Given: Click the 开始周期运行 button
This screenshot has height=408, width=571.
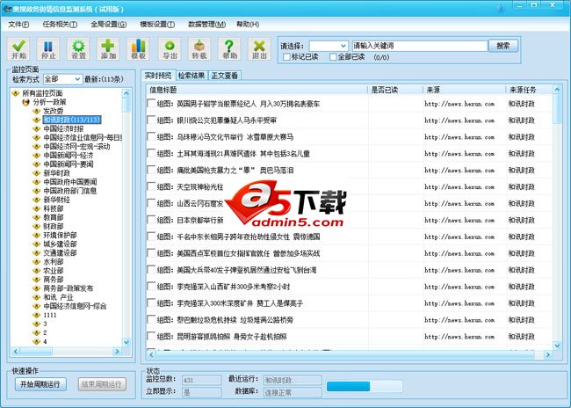Looking at the screenshot, I should [x=40, y=384].
